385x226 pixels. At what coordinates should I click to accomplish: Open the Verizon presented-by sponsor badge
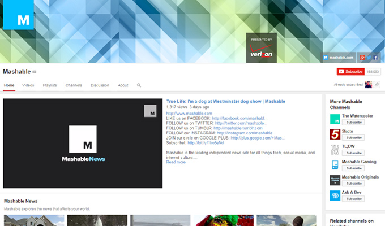tap(262, 48)
